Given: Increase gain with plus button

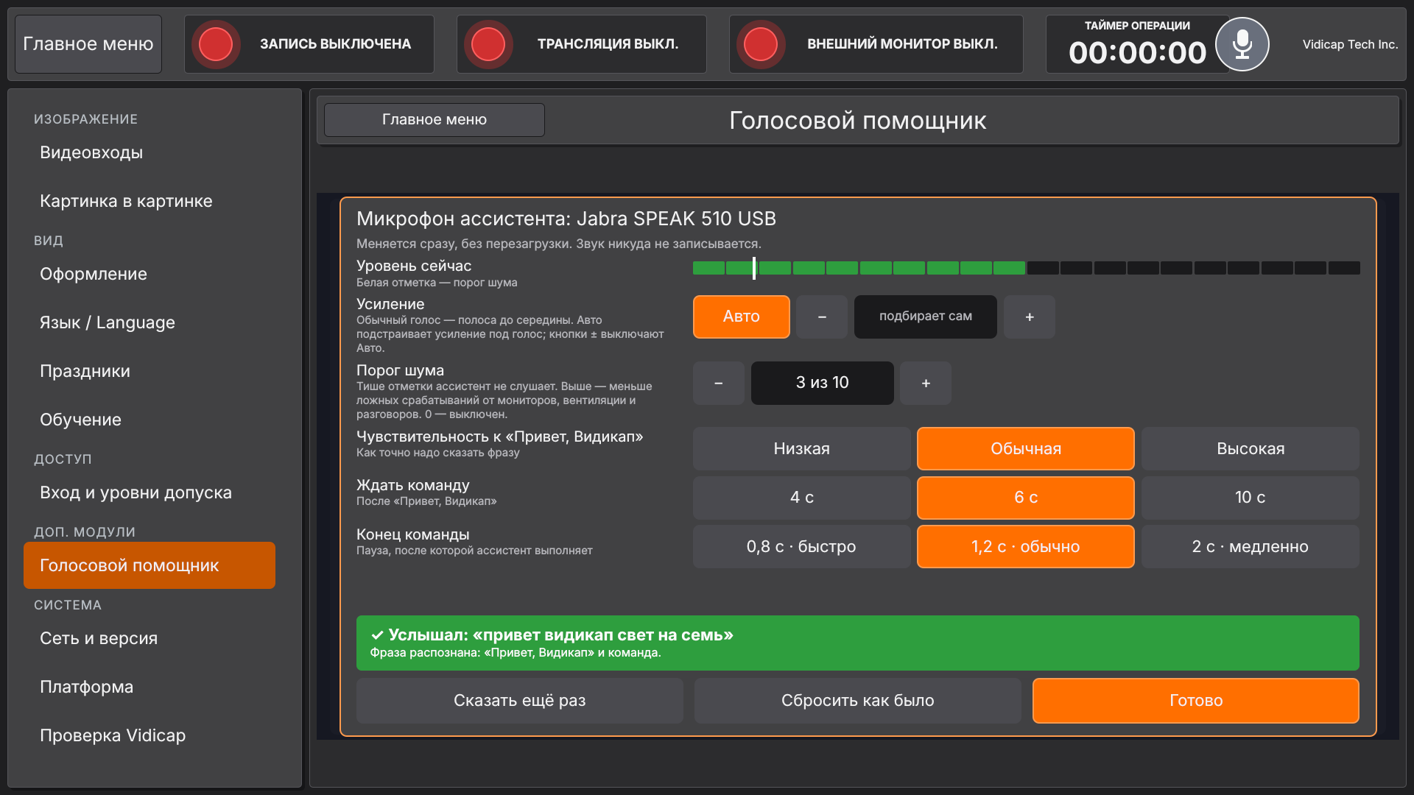Looking at the screenshot, I should 1030,317.
